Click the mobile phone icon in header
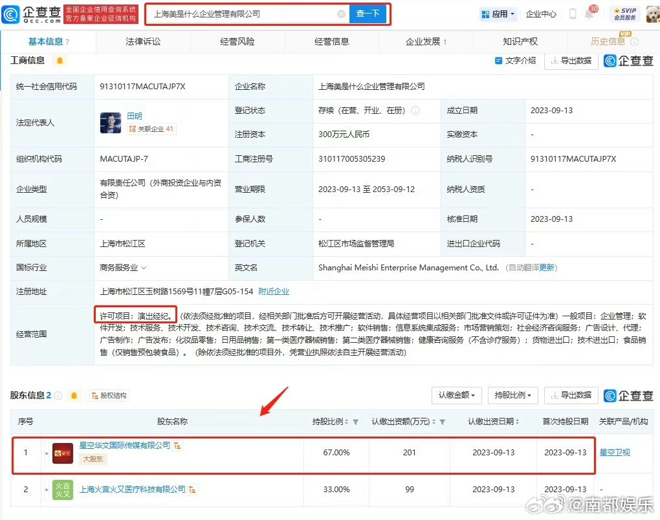The image size is (660, 520). 573,14
